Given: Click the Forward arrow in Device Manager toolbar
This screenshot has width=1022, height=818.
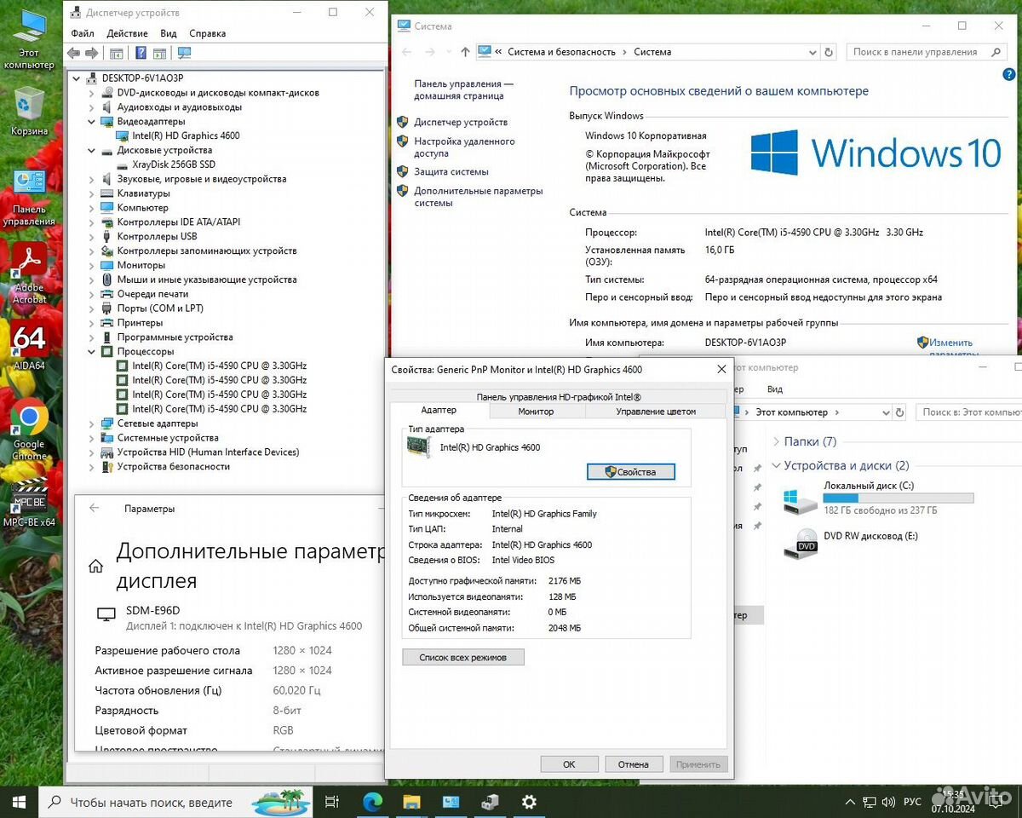Looking at the screenshot, I should [x=91, y=53].
